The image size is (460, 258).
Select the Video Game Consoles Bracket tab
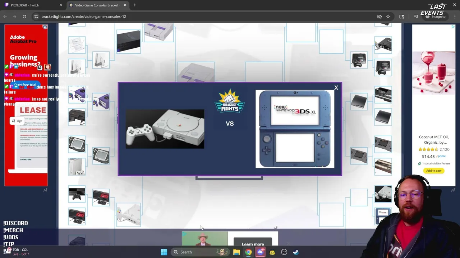(x=96, y=5)
